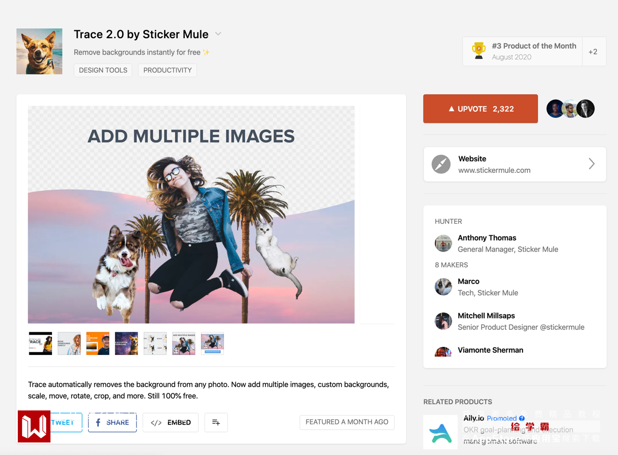Viewport: 618px width, 455px height.
Task: Click the first upvoter avatar
Action: 555,109
